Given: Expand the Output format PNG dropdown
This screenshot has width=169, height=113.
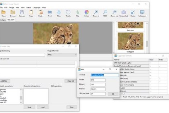Looking at the screenshot, I should [62, 55].
